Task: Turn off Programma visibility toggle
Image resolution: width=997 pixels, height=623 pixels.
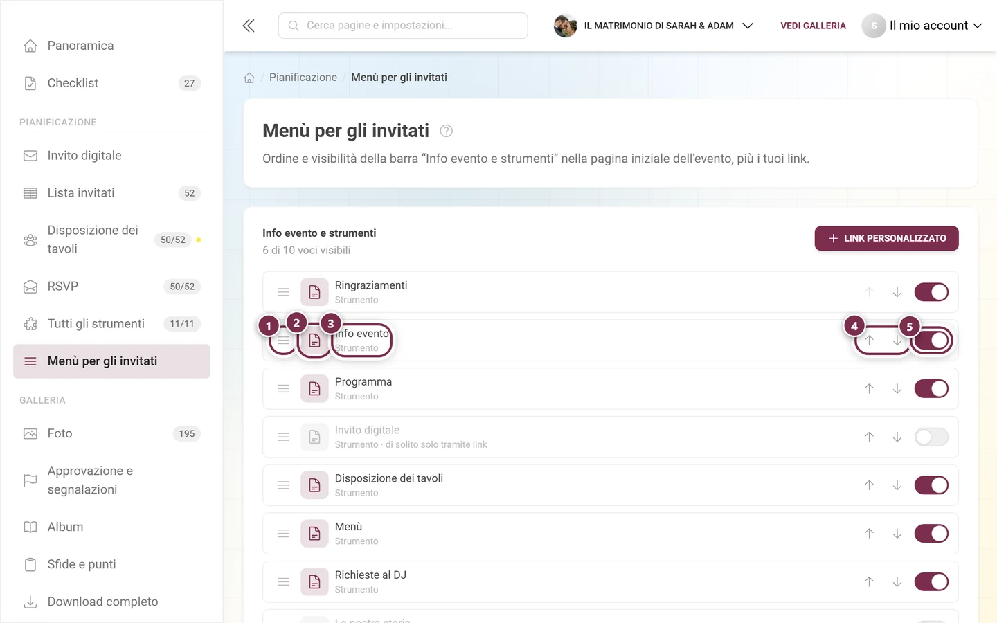Action: [931, 389]
